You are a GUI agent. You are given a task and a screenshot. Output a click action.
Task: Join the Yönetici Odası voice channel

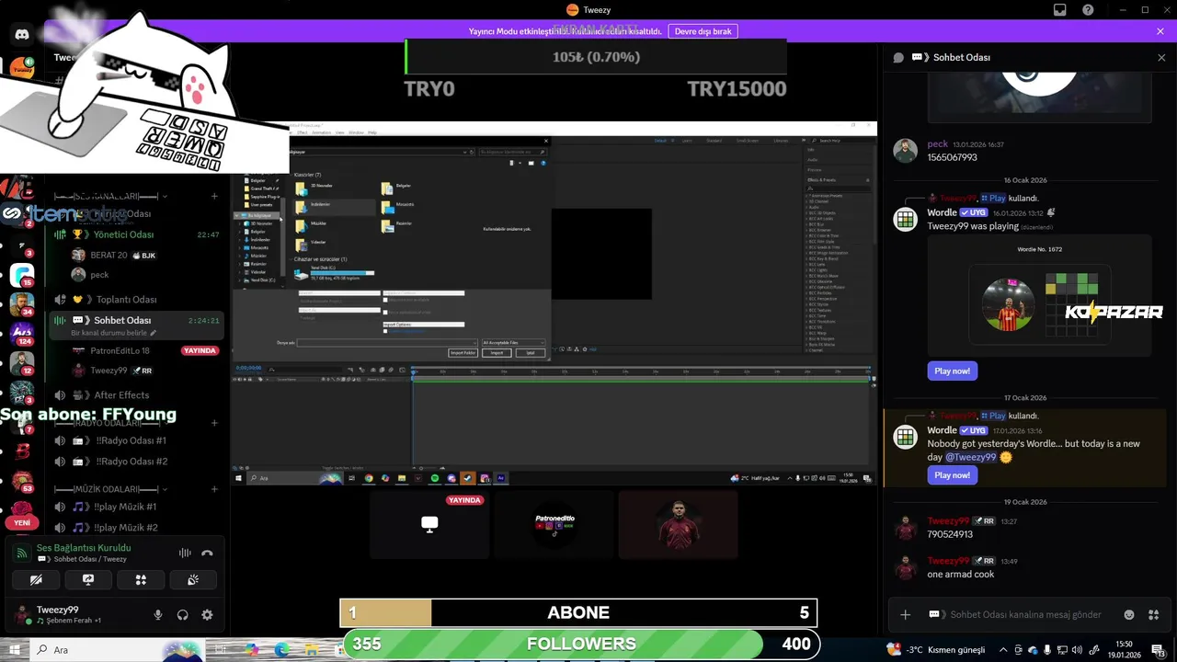pos(136,234)
